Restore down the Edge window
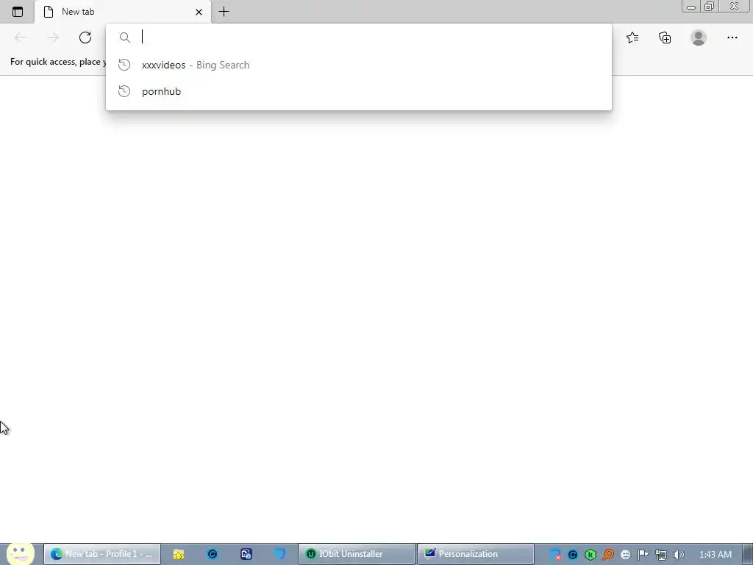This screenshot has height=565, width=753. click(x=710, y=6)
